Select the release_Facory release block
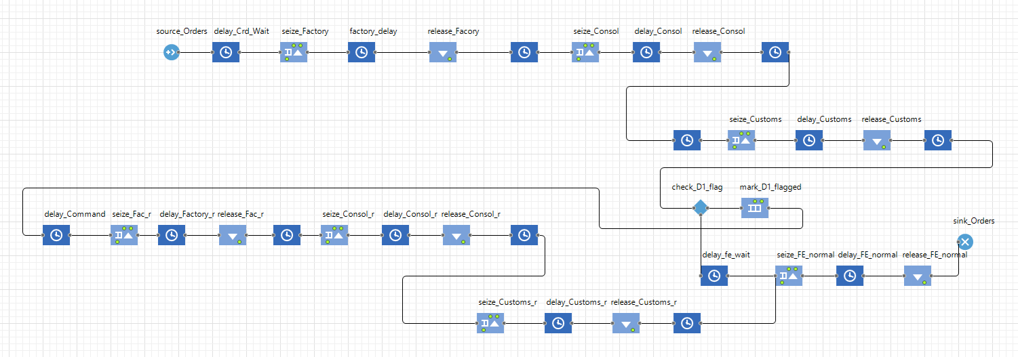This screenshot has height=357, width=1018. coord(443,52)
